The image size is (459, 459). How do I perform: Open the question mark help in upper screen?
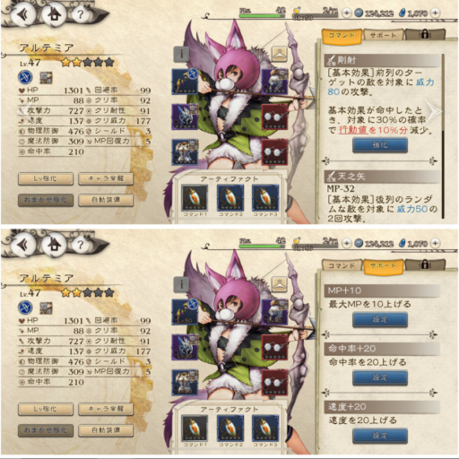coord(80,14)
